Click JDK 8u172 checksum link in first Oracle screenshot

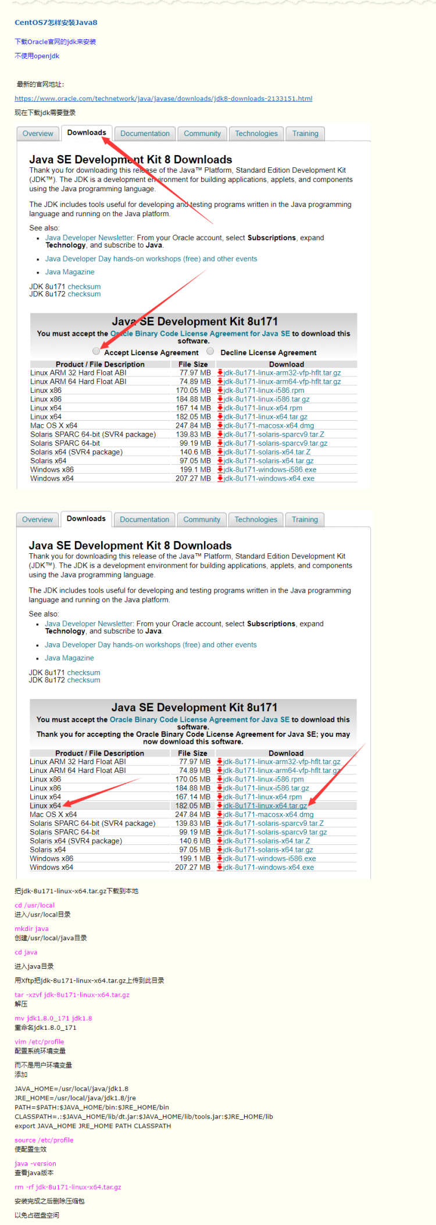click(x=84, y=294)
